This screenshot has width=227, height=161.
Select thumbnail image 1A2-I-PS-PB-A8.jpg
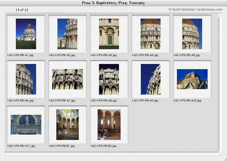point(109,79)
